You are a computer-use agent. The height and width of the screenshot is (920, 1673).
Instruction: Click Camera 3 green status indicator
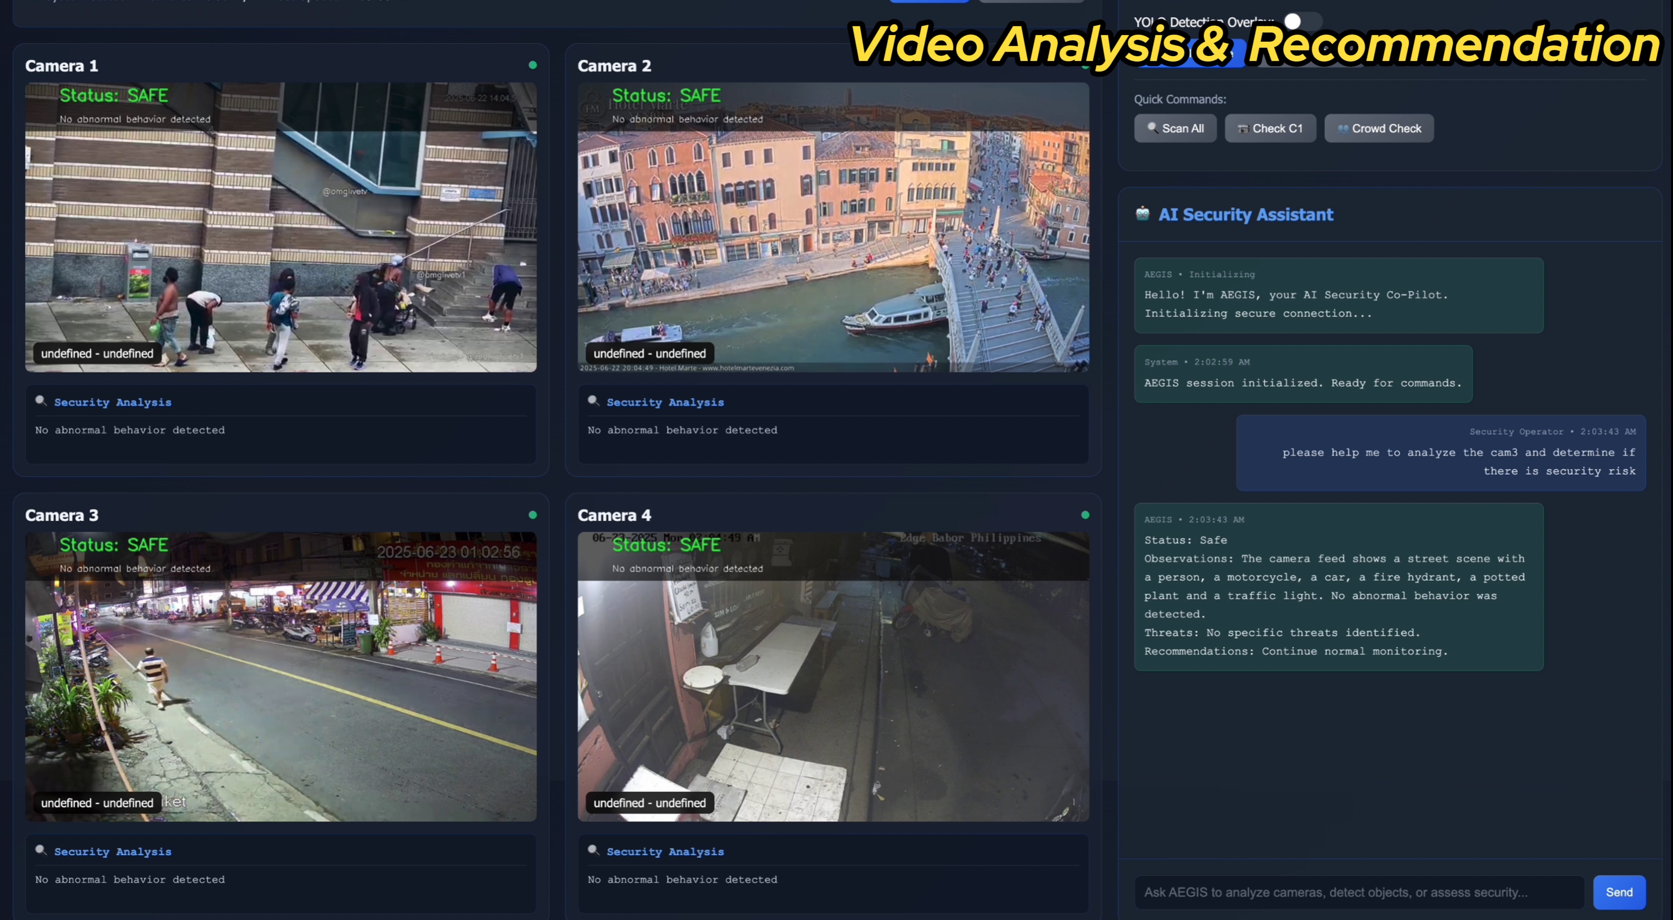532,515
